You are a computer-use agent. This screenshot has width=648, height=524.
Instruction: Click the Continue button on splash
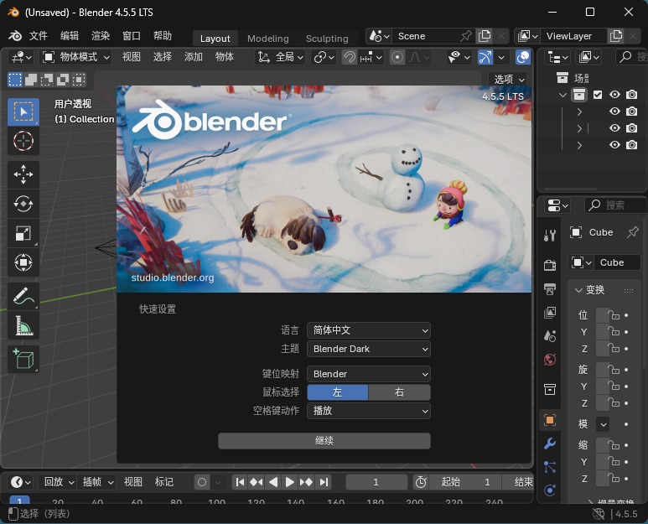pos(324,441)
